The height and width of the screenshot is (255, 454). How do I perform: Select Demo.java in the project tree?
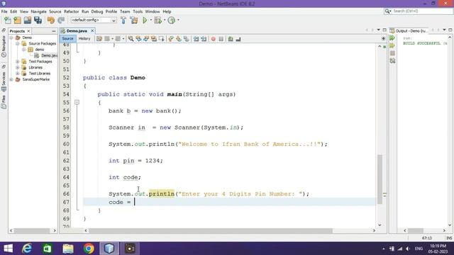click(x=46, y=55)
